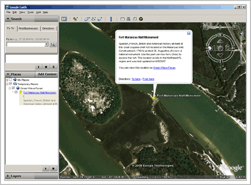Click the move right arrow in navigation ring

pyautogui.click(x=228, y=48)
